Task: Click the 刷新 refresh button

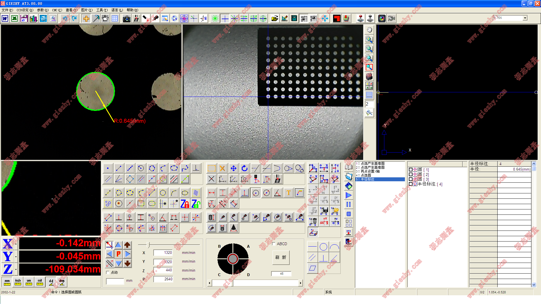Action: tap(281, 258)
